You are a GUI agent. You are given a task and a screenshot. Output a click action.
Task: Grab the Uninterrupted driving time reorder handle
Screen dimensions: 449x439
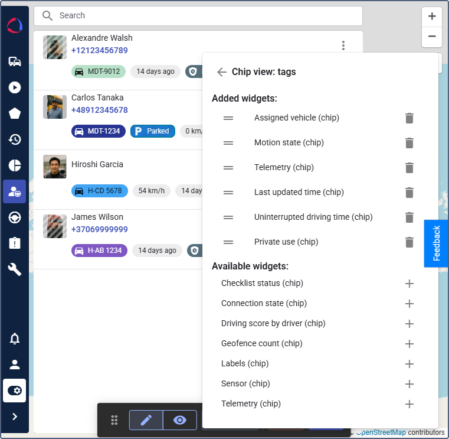point(228,217)
